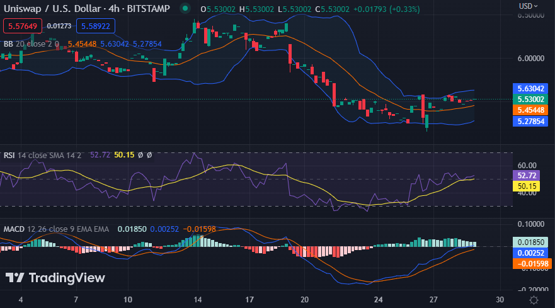Click the MACD line value 0.00252 in legend
Image resolution: width=555 pixels, height=308 pixels.
164,229
